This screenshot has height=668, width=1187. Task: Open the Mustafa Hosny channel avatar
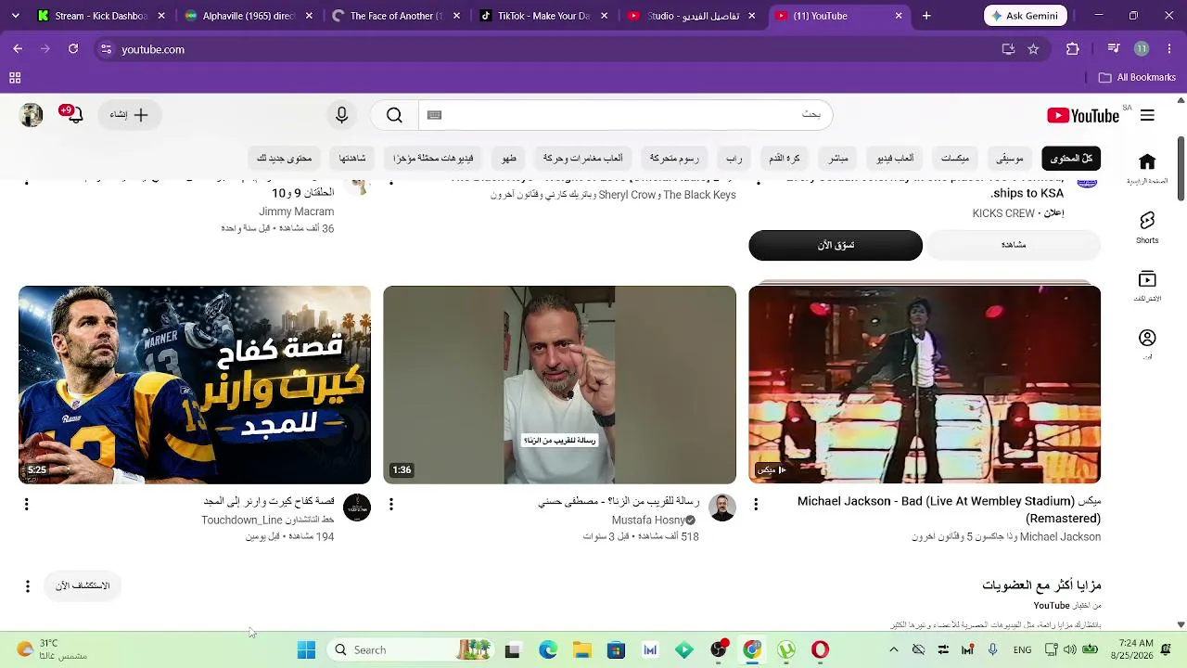coord(722,507)
